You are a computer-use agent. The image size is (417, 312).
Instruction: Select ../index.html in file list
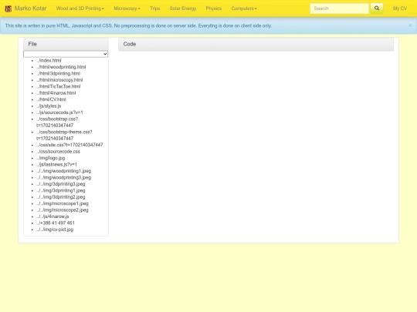[x=49, y=61]
